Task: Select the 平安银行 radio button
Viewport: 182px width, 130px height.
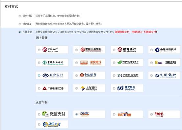Action: pyautogui.click(x=76, y=63)
